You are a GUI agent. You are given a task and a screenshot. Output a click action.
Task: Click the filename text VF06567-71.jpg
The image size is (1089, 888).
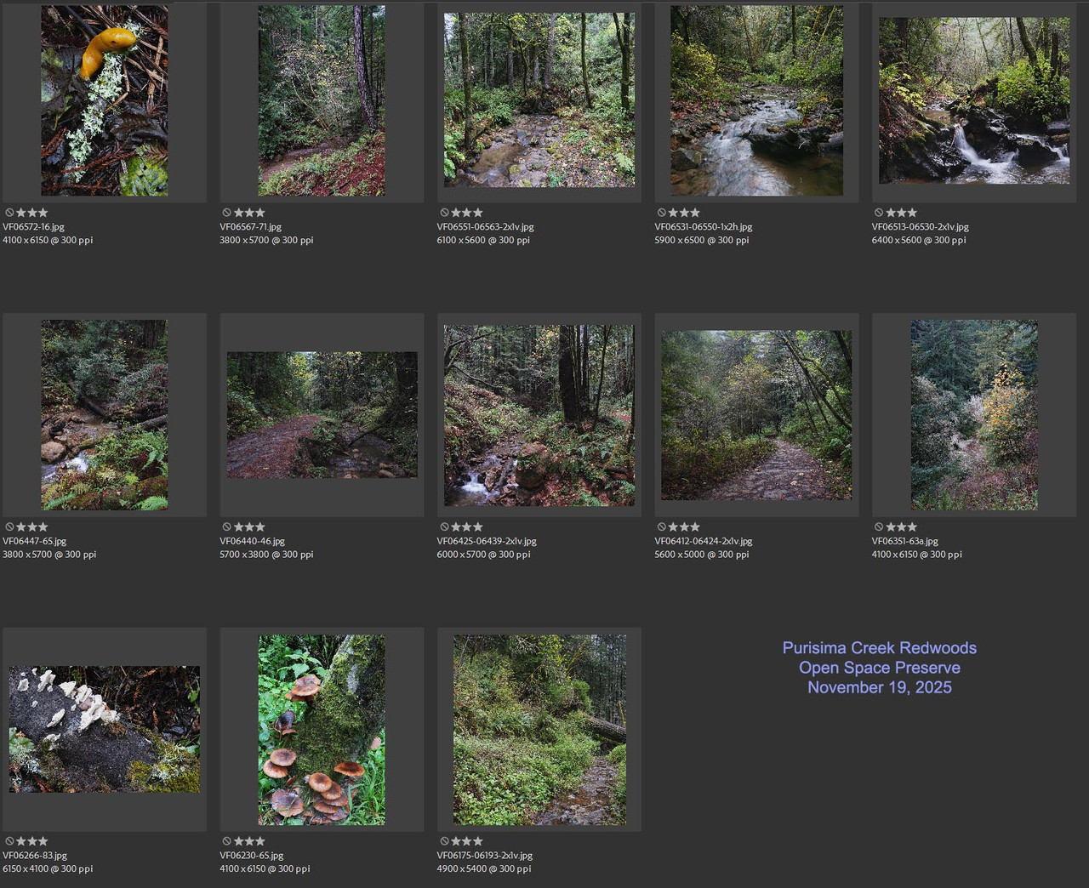click(x=251, y=227)
